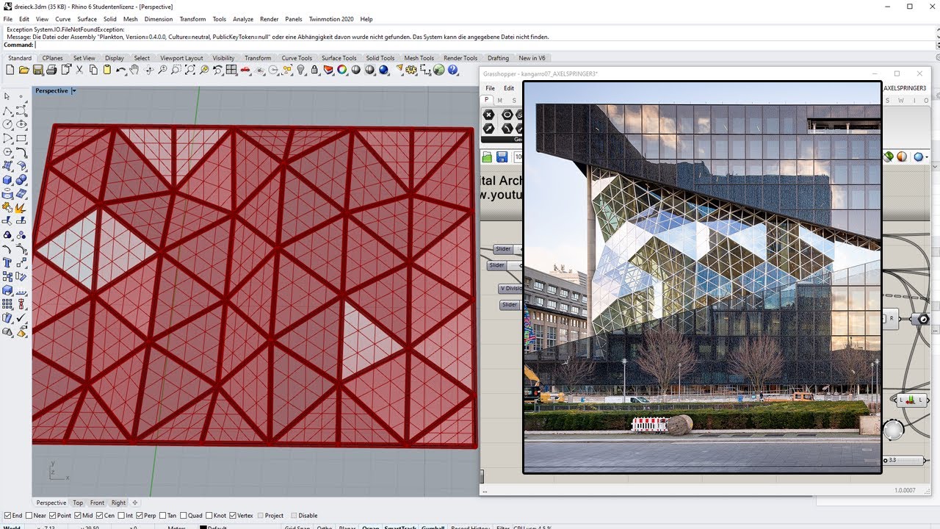Switch to the Right viewport tab
Viewport: 940px width, 529px height.
(118, 503)
